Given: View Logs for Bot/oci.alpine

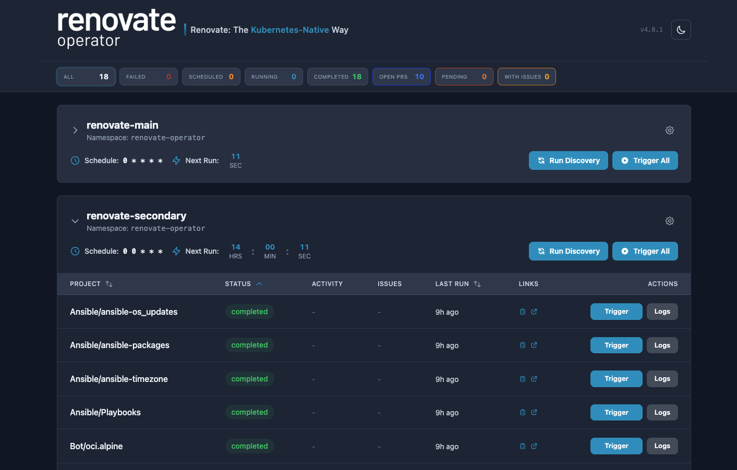Looking at the screenshot, I should click(x=662, y=446).
